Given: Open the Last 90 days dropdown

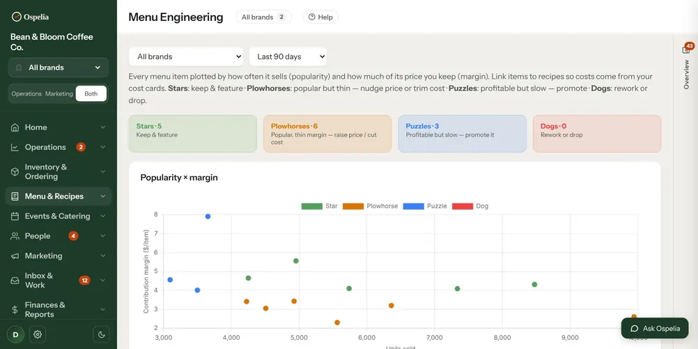Looking at the screenshot, I should pyautogui.click(x=288, y=56).
